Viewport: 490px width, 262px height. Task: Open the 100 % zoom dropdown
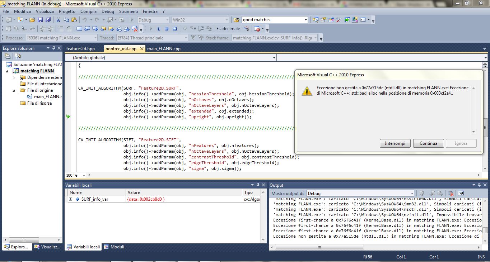click(84, 175)
